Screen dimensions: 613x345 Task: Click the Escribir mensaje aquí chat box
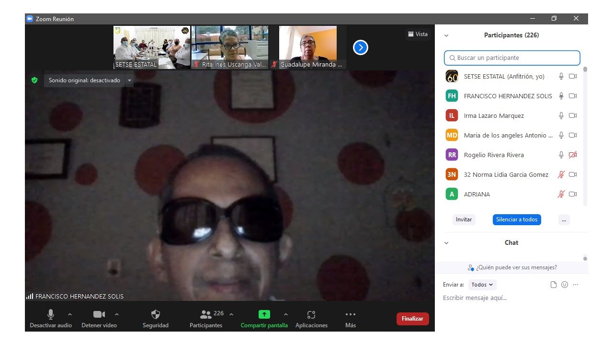point(511,298)
